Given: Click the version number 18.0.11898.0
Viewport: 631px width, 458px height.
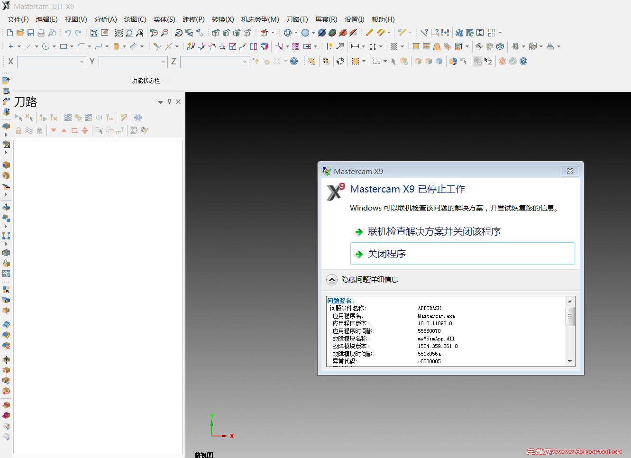Looking at the screenshot, I should [435, 324].
